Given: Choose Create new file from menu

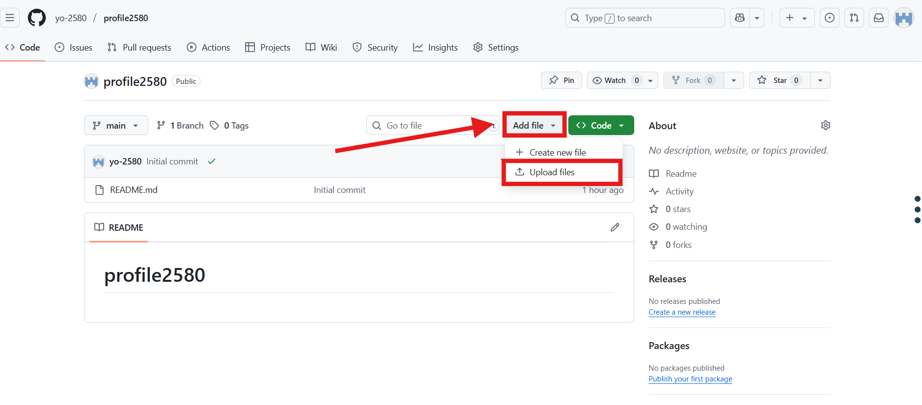Looking at the screenshot, I should pos(564,153).
